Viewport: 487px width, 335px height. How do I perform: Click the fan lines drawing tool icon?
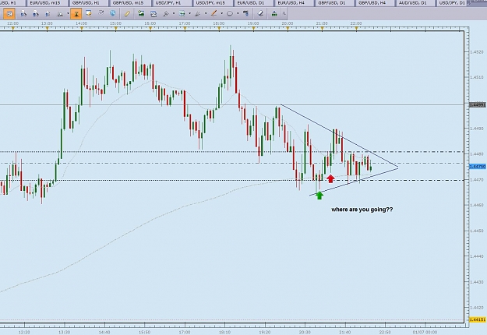click(198, 14)
